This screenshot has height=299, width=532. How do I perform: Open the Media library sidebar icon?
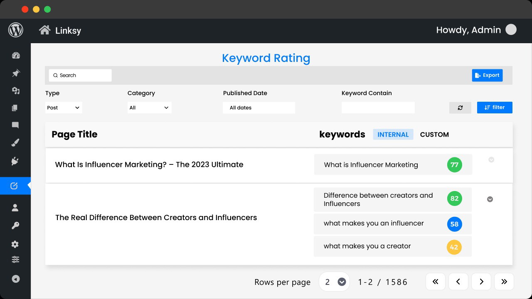pyautogui.click(x=16, y=91)
